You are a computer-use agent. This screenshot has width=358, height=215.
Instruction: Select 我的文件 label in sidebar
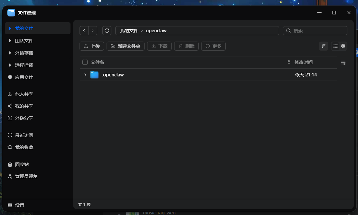24,28
